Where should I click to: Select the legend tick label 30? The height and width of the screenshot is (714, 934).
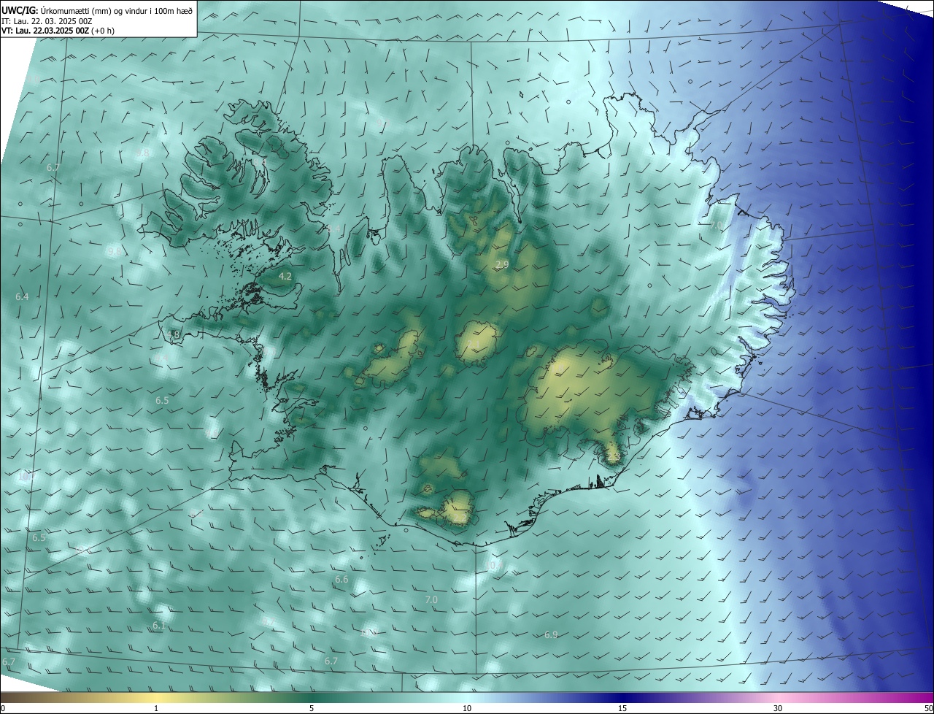(x=778, y=708)
